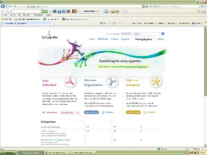This screenshot has width=207, height=155.
Task: Click the blue Organization plan node icon
Action: (112, 82)
